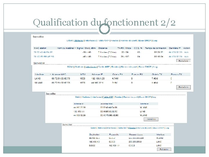
Task: Open Interfaces link in the stations panel
Action: click(90, 40)
